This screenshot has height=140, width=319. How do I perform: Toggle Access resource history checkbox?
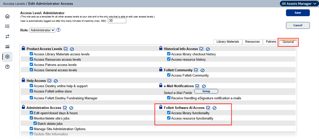pyautogui.click(x=169, y=59)
